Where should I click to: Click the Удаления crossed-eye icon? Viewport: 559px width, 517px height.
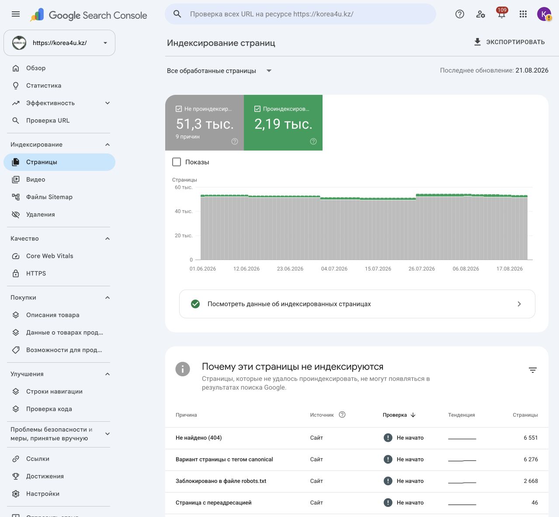(16, 215)
